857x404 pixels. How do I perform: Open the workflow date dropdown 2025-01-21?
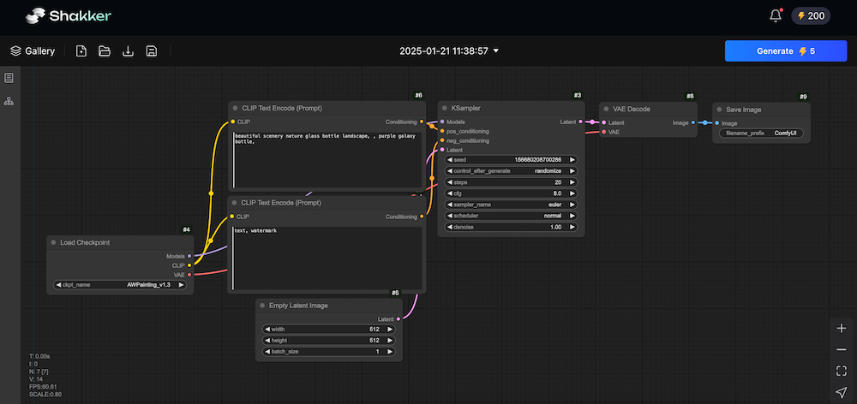coord(449,50)
